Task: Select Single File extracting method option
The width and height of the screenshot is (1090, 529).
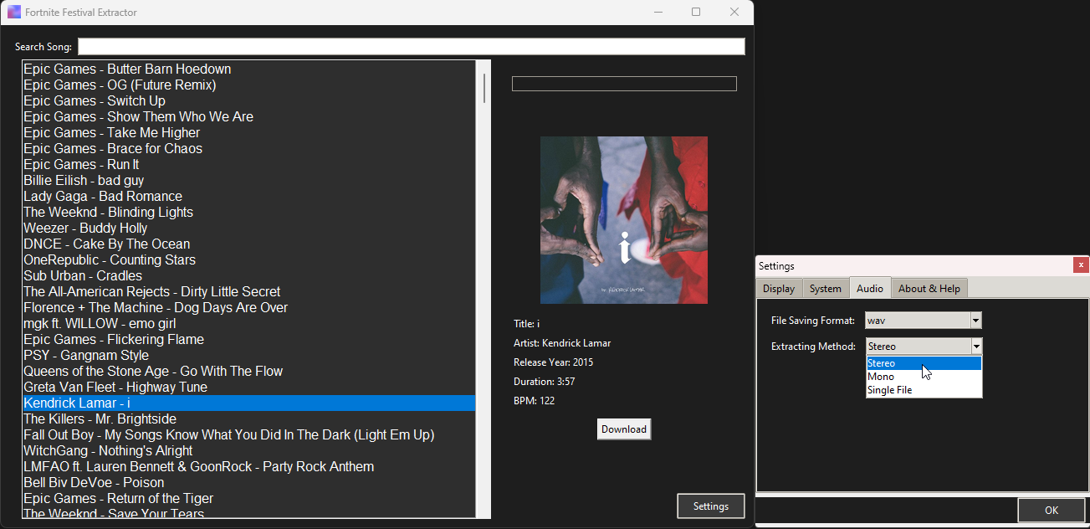Action: point(889,390)
